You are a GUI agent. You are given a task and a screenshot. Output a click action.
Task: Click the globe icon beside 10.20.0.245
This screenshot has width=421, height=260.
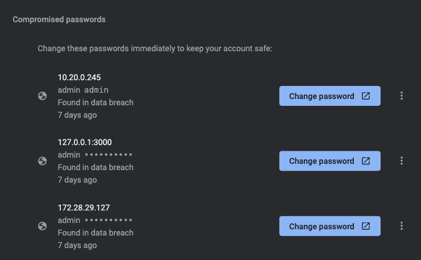pos(42,96)
